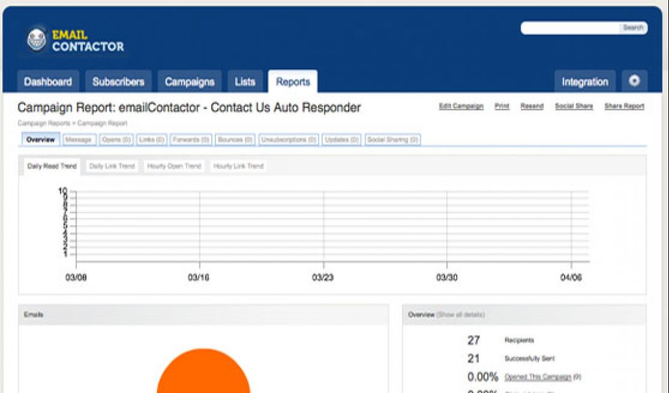Click the Campaign Report page title
This screenshot has width=669, height=393.
(x=189, y=107)
